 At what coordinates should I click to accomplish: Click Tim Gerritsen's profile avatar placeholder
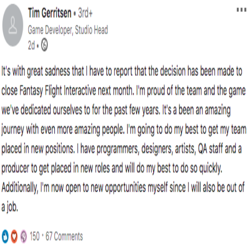[x=14, y=23]
